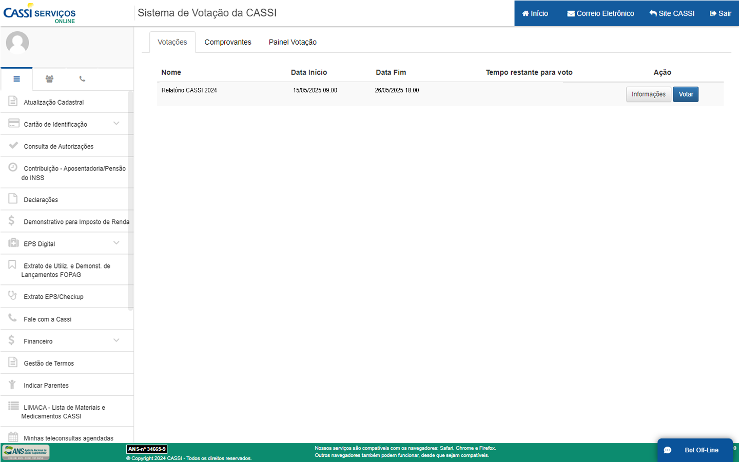Click the Atualização Cadastral document icon
The image size is (739, 462).
point(13,101)
